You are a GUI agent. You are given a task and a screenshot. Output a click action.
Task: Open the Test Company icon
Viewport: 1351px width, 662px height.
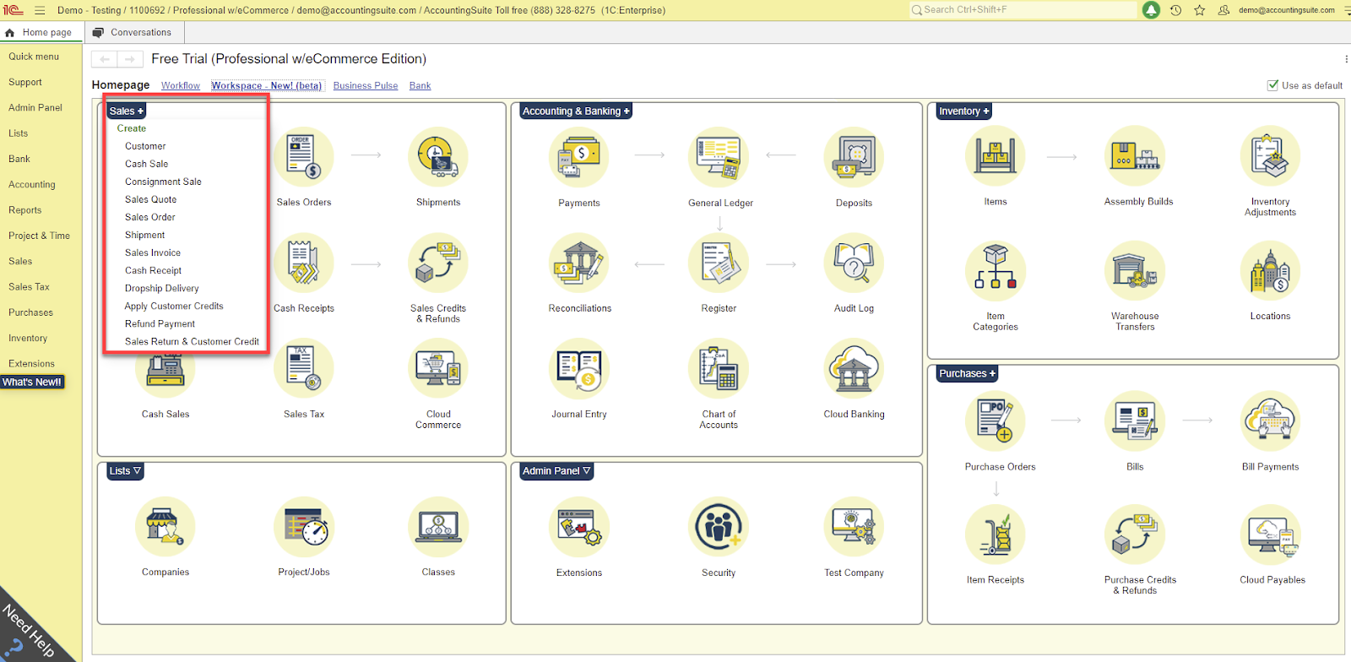coord(854,527)
